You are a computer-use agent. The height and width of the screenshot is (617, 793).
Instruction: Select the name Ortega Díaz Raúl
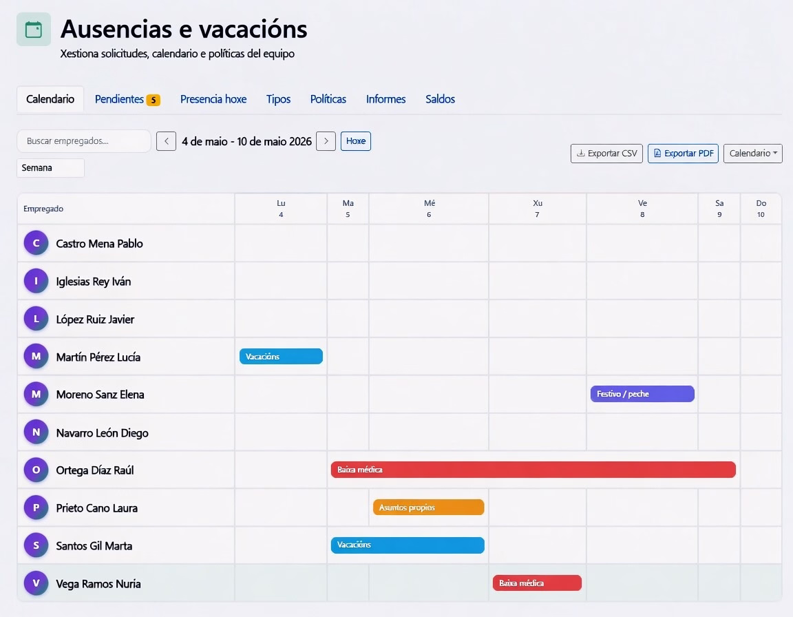[x=95, y=470]
